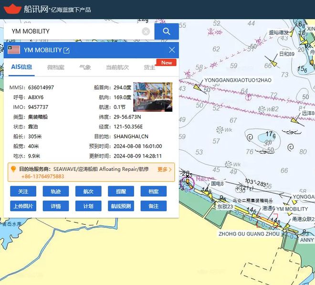Click the Racon beacon symbol on map
Viewport: 315px width, 285px height.
(188, 182)
